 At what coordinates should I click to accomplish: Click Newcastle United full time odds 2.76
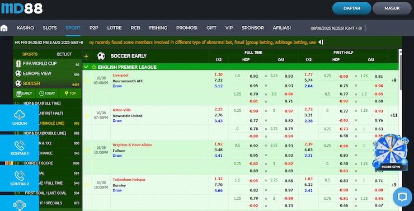click(x=218, y=115)
